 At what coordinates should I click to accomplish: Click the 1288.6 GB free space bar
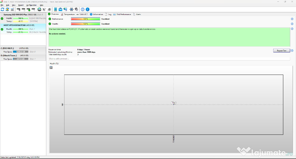pos(21,52)
